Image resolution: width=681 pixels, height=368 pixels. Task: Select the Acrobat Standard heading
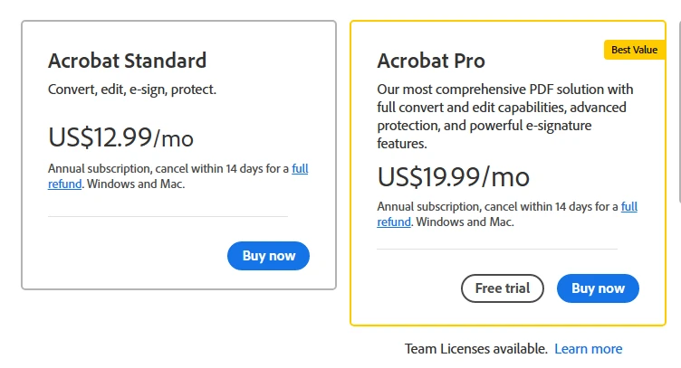click(127, 61)
